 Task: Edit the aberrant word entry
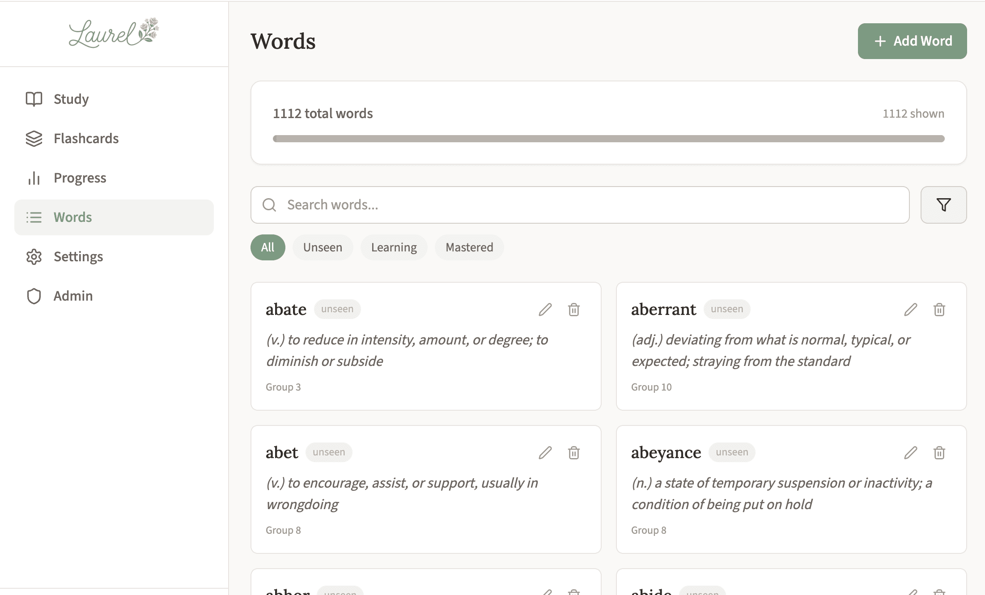click(910, 310)
